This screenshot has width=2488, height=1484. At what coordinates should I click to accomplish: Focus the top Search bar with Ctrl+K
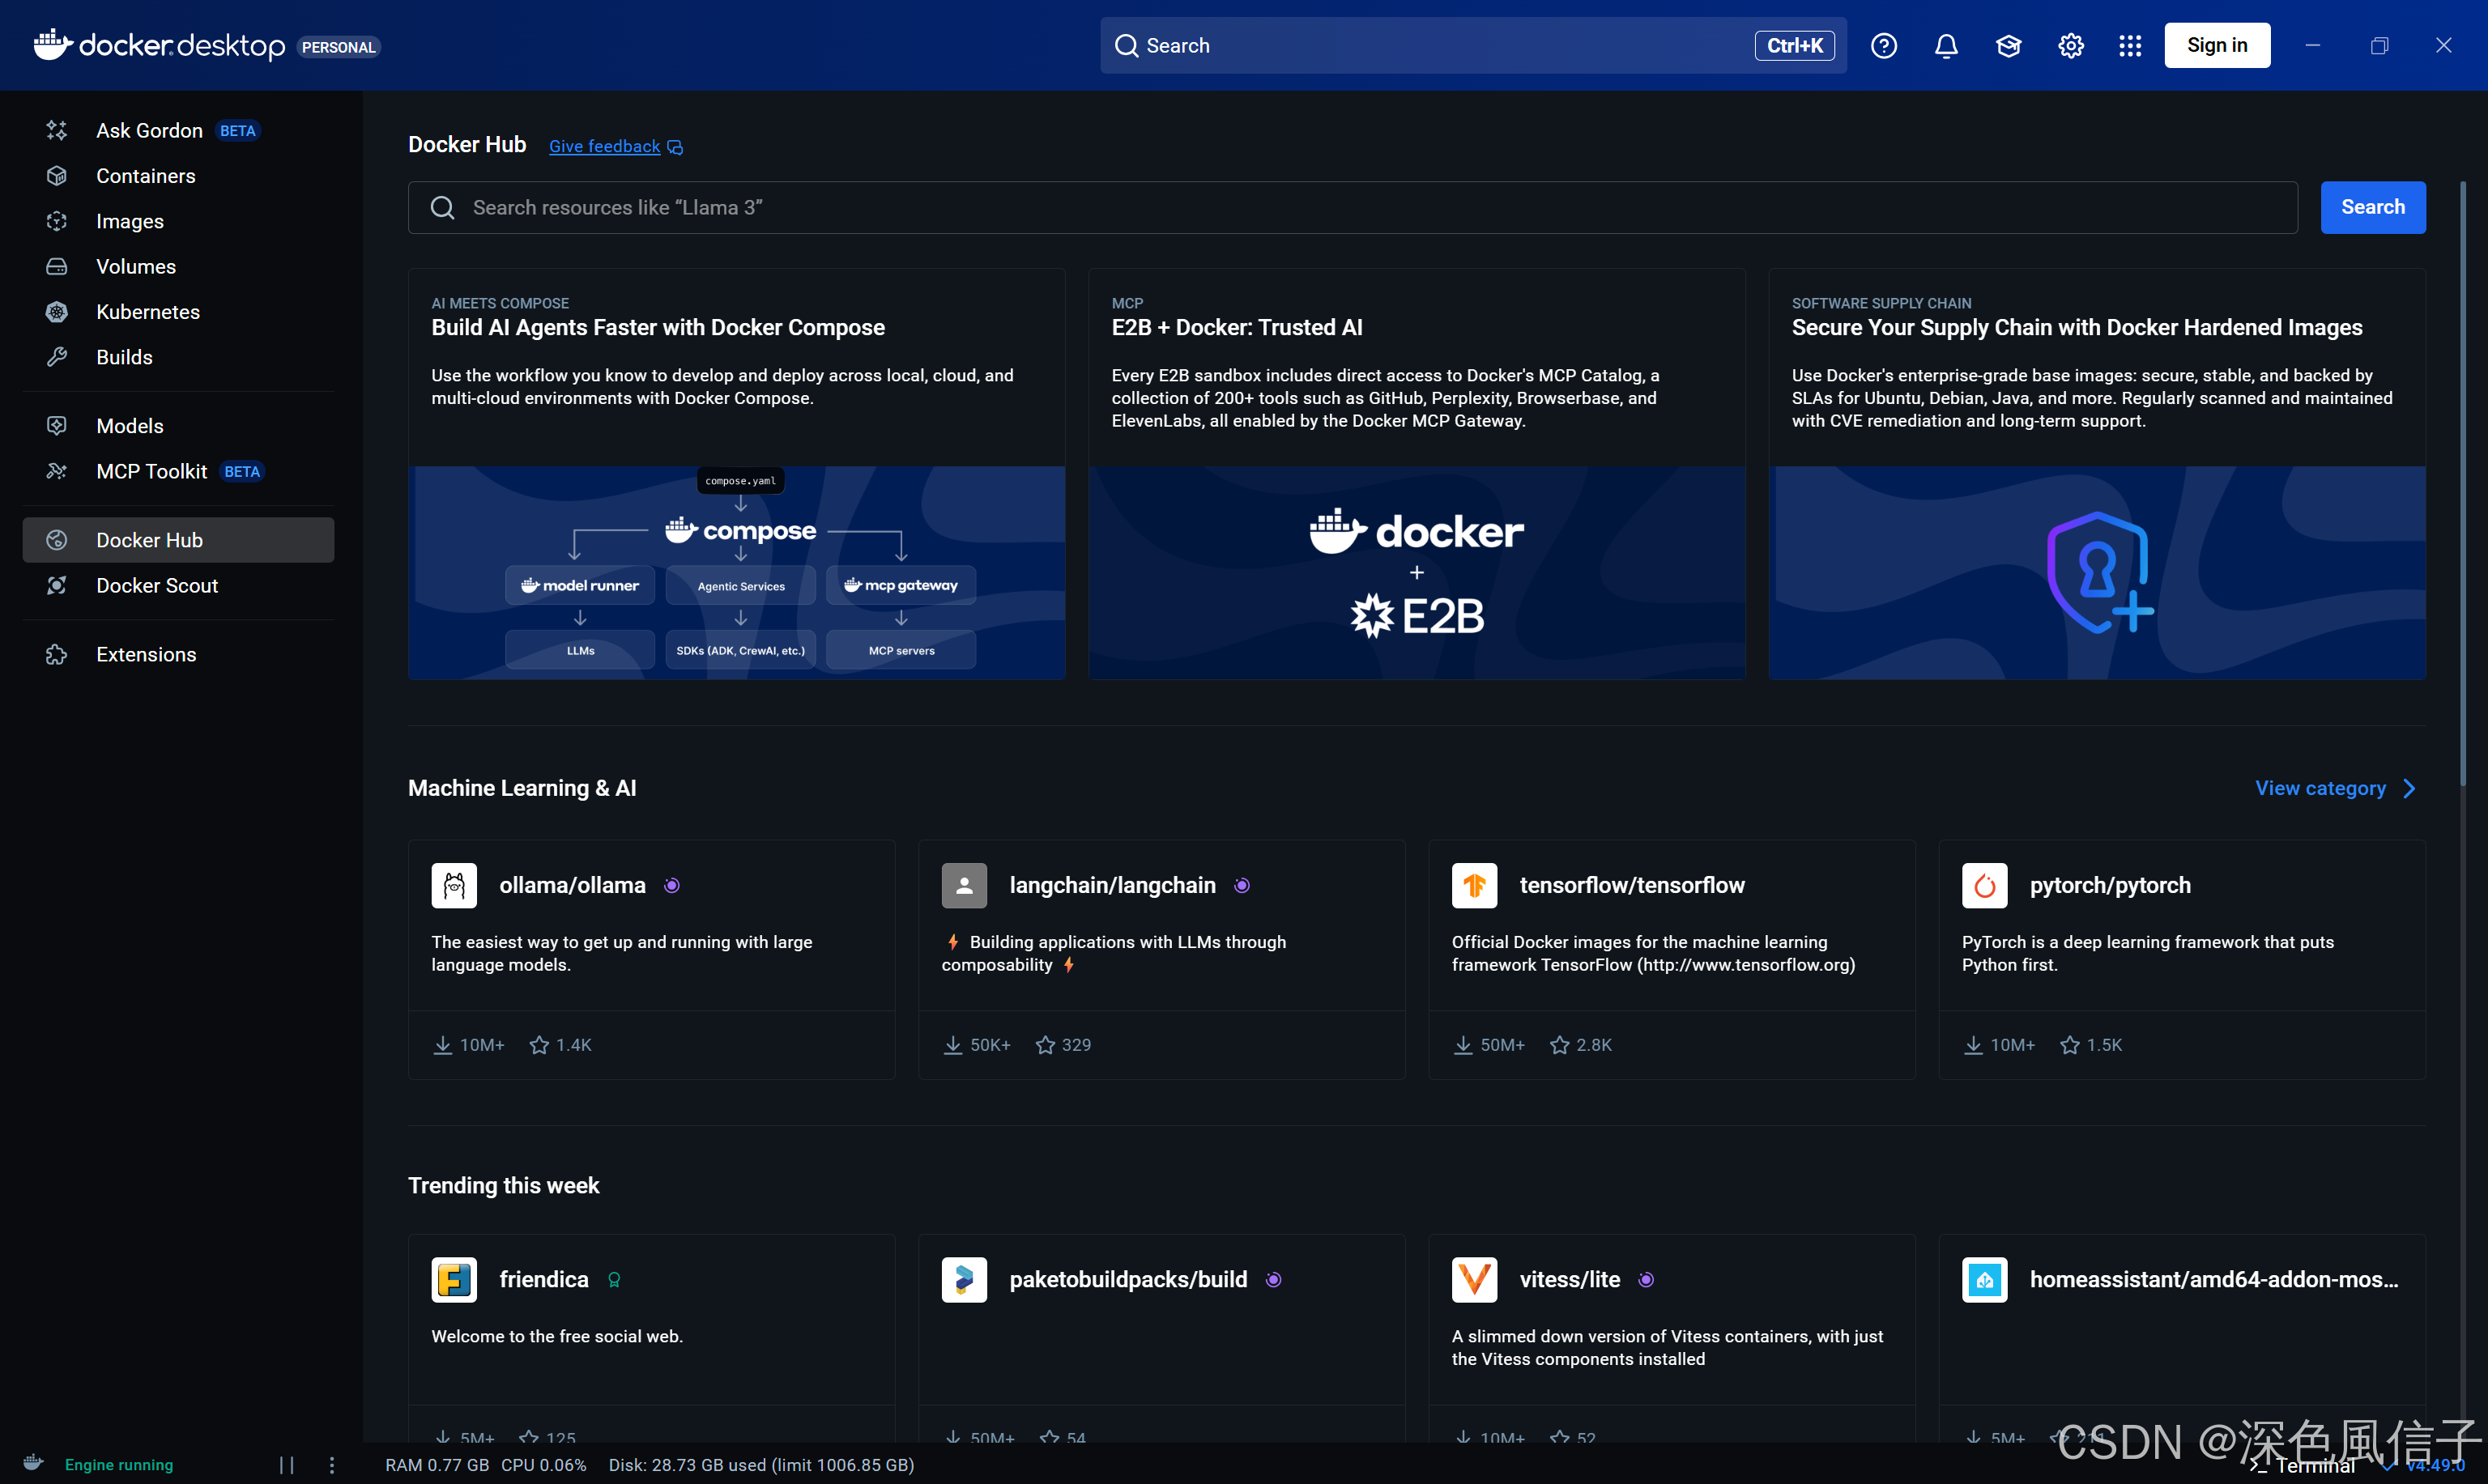(x=1473, y=45)
